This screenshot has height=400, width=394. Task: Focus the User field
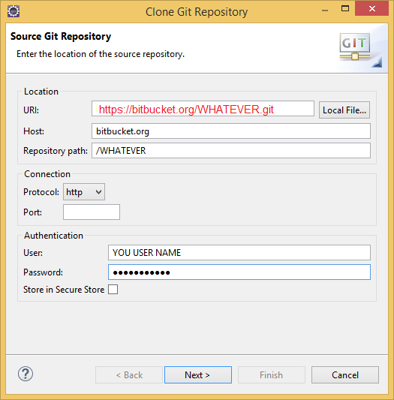(x=239, y=253)
